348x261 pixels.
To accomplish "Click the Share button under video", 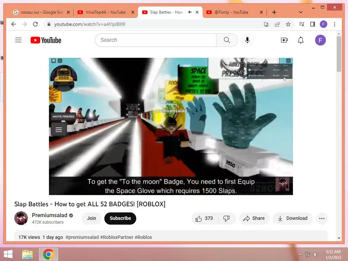I will [x=254, y=219].
